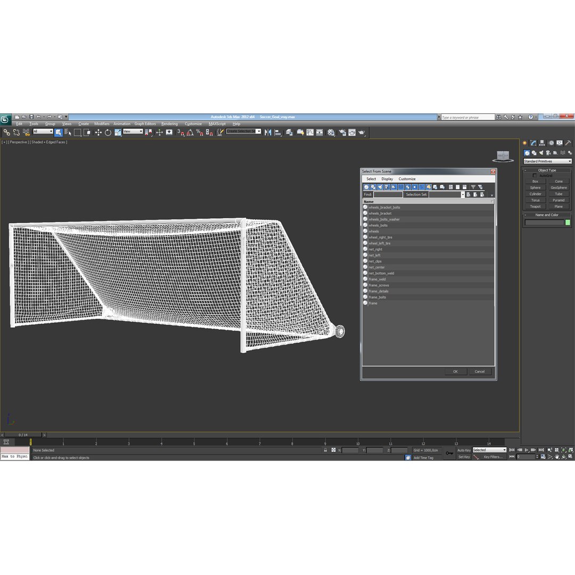The image size is (575, 575).
Task: Switch to the Utilities hammer panel tab
Action: tap(568, 143)
